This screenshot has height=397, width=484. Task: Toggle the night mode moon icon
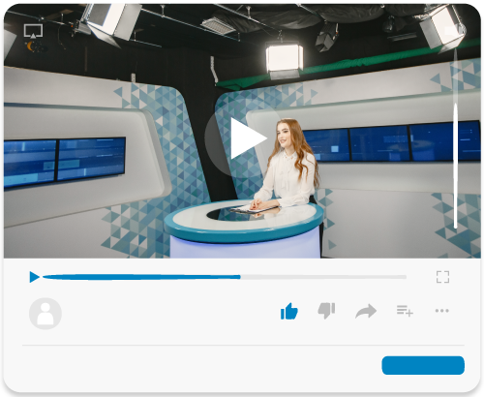[31, 46]
